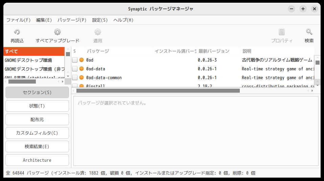
Task: Select the カスタムフィルタ(C) button
Action: click(37, 133)
